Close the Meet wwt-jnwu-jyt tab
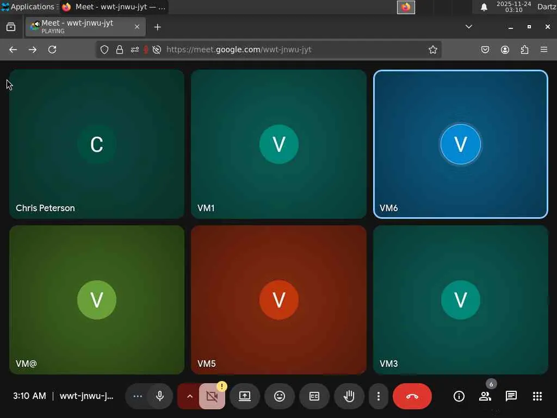Screen dimensions: 557x418 [x=137, y=27]
